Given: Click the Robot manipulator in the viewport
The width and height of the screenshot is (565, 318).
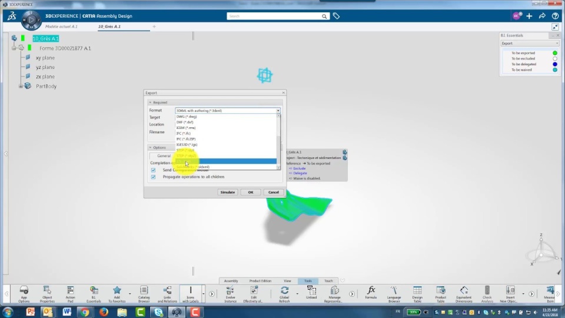Looking at the screenshot, I should coord(265,75).
